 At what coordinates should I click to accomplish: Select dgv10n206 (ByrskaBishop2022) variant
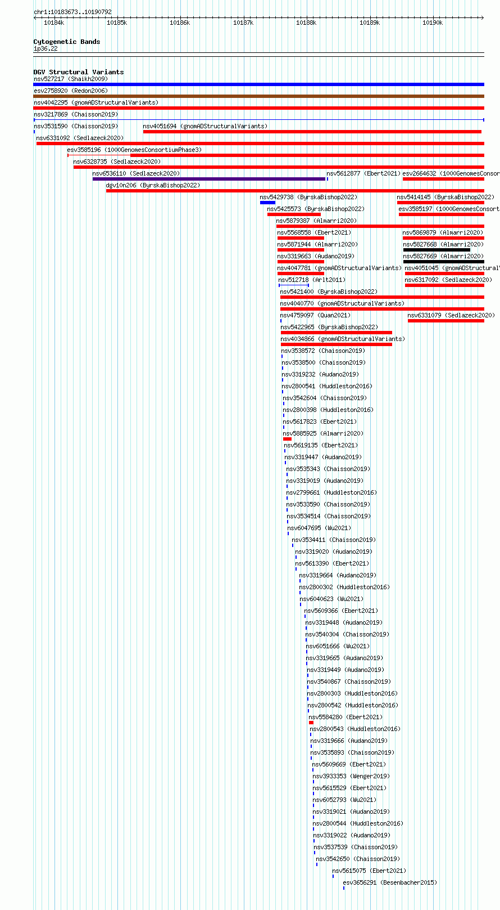pos(153,185)
